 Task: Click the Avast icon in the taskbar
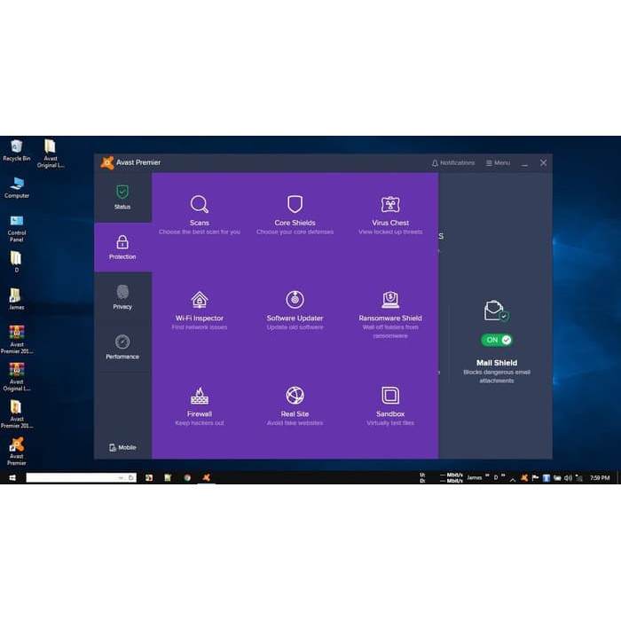(x=207, y=477)
